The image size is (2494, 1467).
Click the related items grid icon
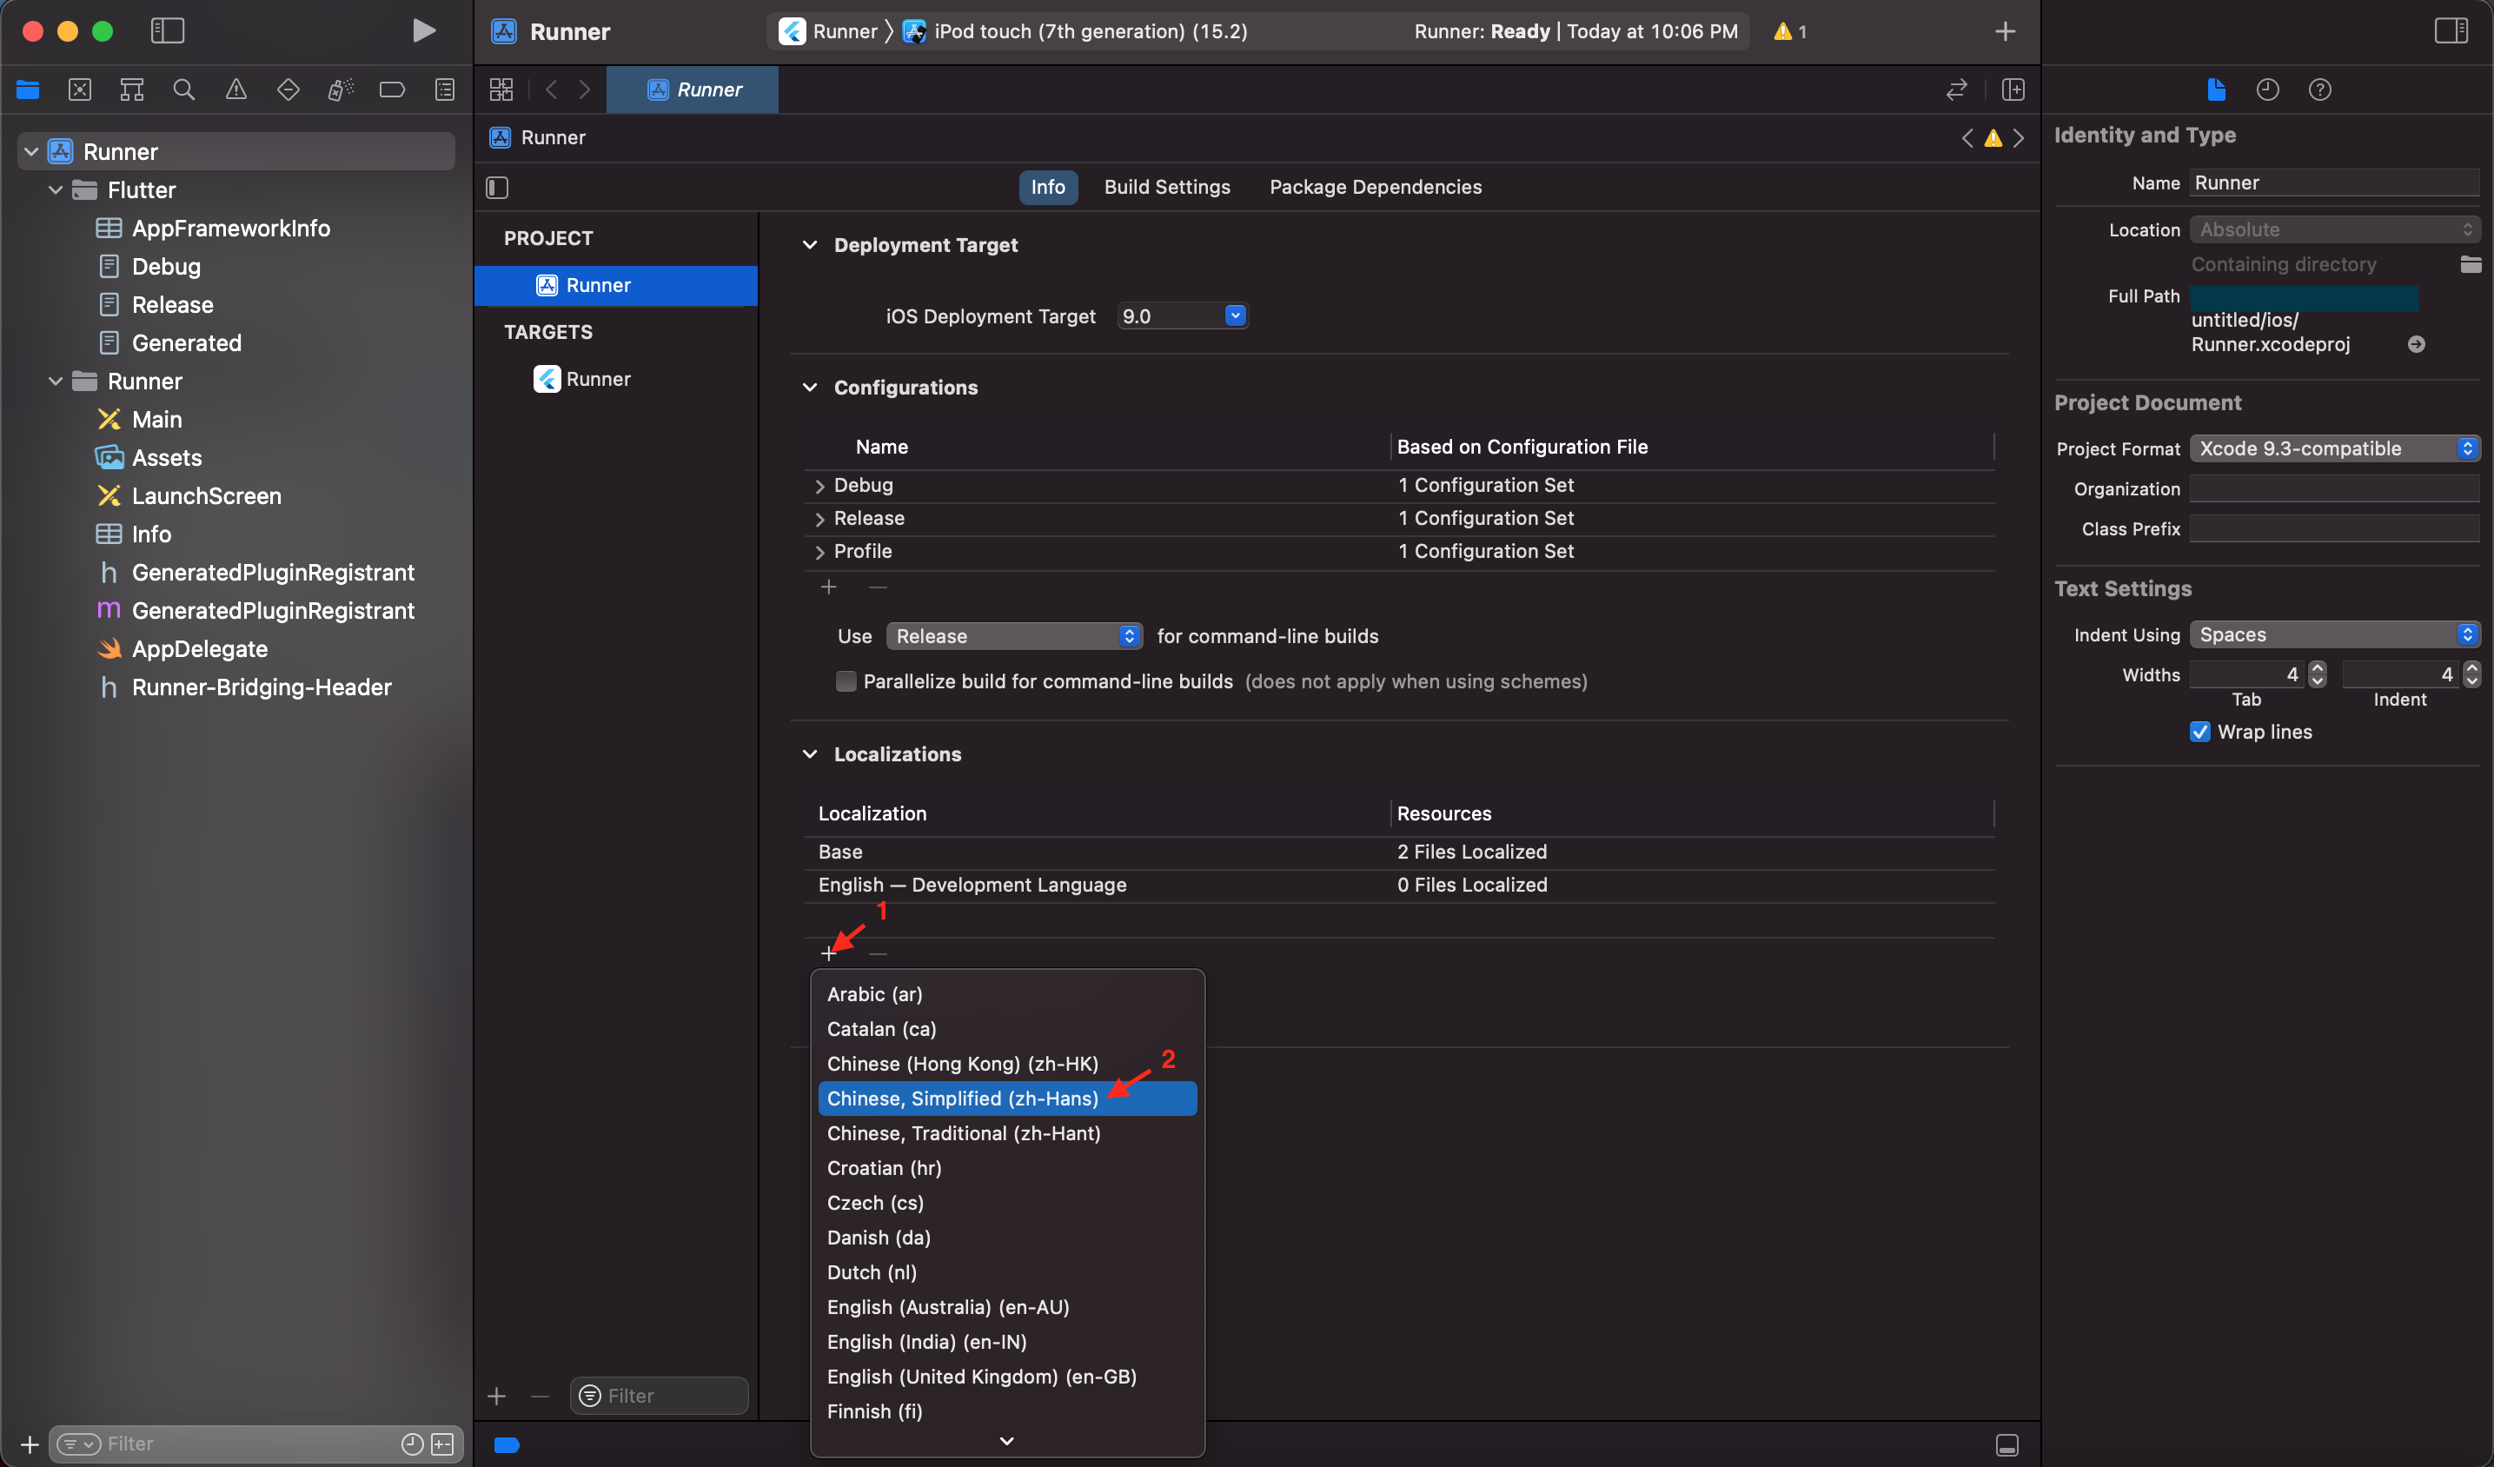(501, 90)
